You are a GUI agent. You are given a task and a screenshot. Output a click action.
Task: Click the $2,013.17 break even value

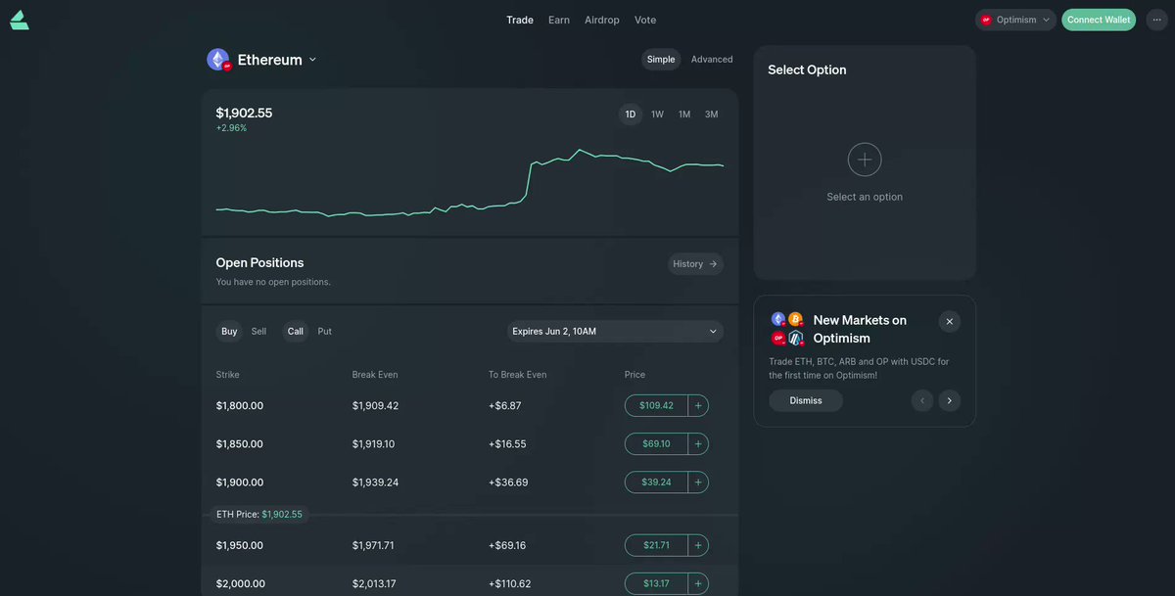374,584
